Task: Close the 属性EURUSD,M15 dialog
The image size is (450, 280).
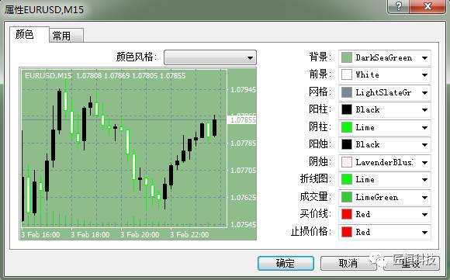Action: (427, 6)
